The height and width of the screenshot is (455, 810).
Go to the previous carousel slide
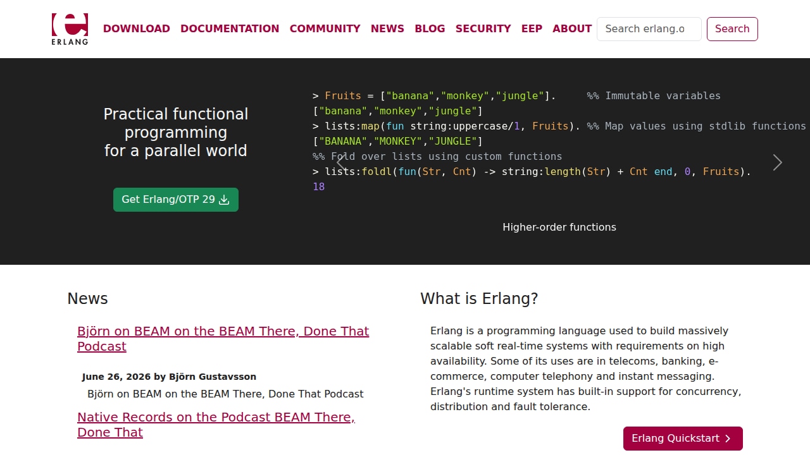[341, 162]
